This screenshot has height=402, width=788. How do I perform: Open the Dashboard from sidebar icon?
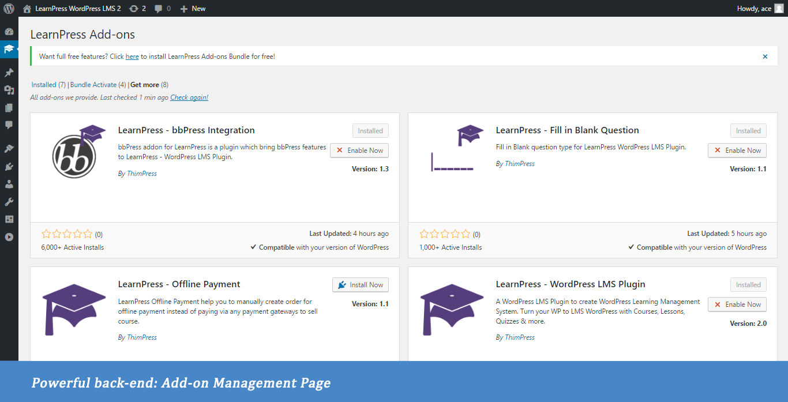[x=9, y=32]
